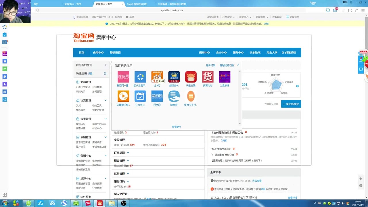Click the 卖家地图 link in top bar
The image size is (368, 207).
tap(293, 17)
